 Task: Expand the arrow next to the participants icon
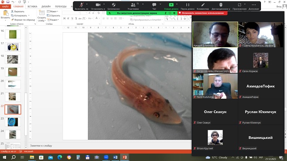pyautogui.click(x=143, y=4)
